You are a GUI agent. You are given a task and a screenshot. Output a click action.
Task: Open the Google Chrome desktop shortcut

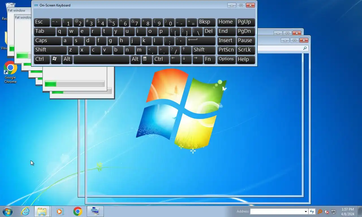pos(10,72)
